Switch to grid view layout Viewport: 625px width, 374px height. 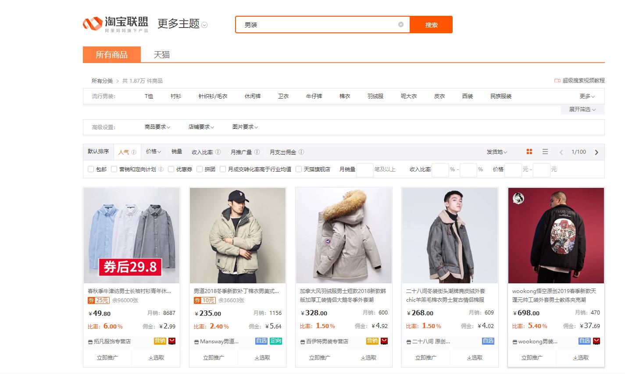[x=529, y=152]
